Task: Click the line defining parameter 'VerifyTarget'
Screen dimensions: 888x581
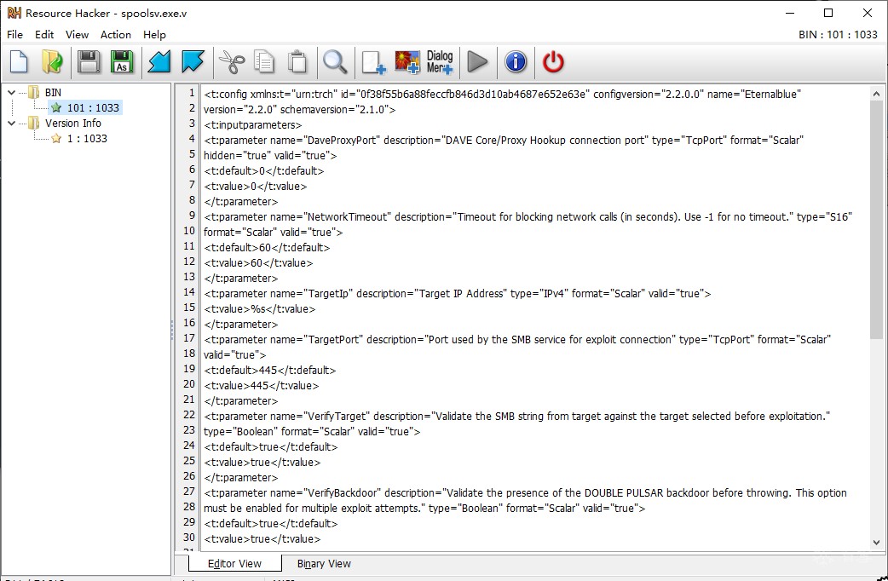Action: pyautogui.click(x=517, y=416)
